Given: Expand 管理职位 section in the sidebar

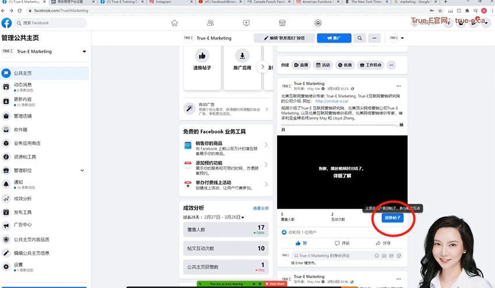Looking at the screenshot, I should [x=82, y=170].
